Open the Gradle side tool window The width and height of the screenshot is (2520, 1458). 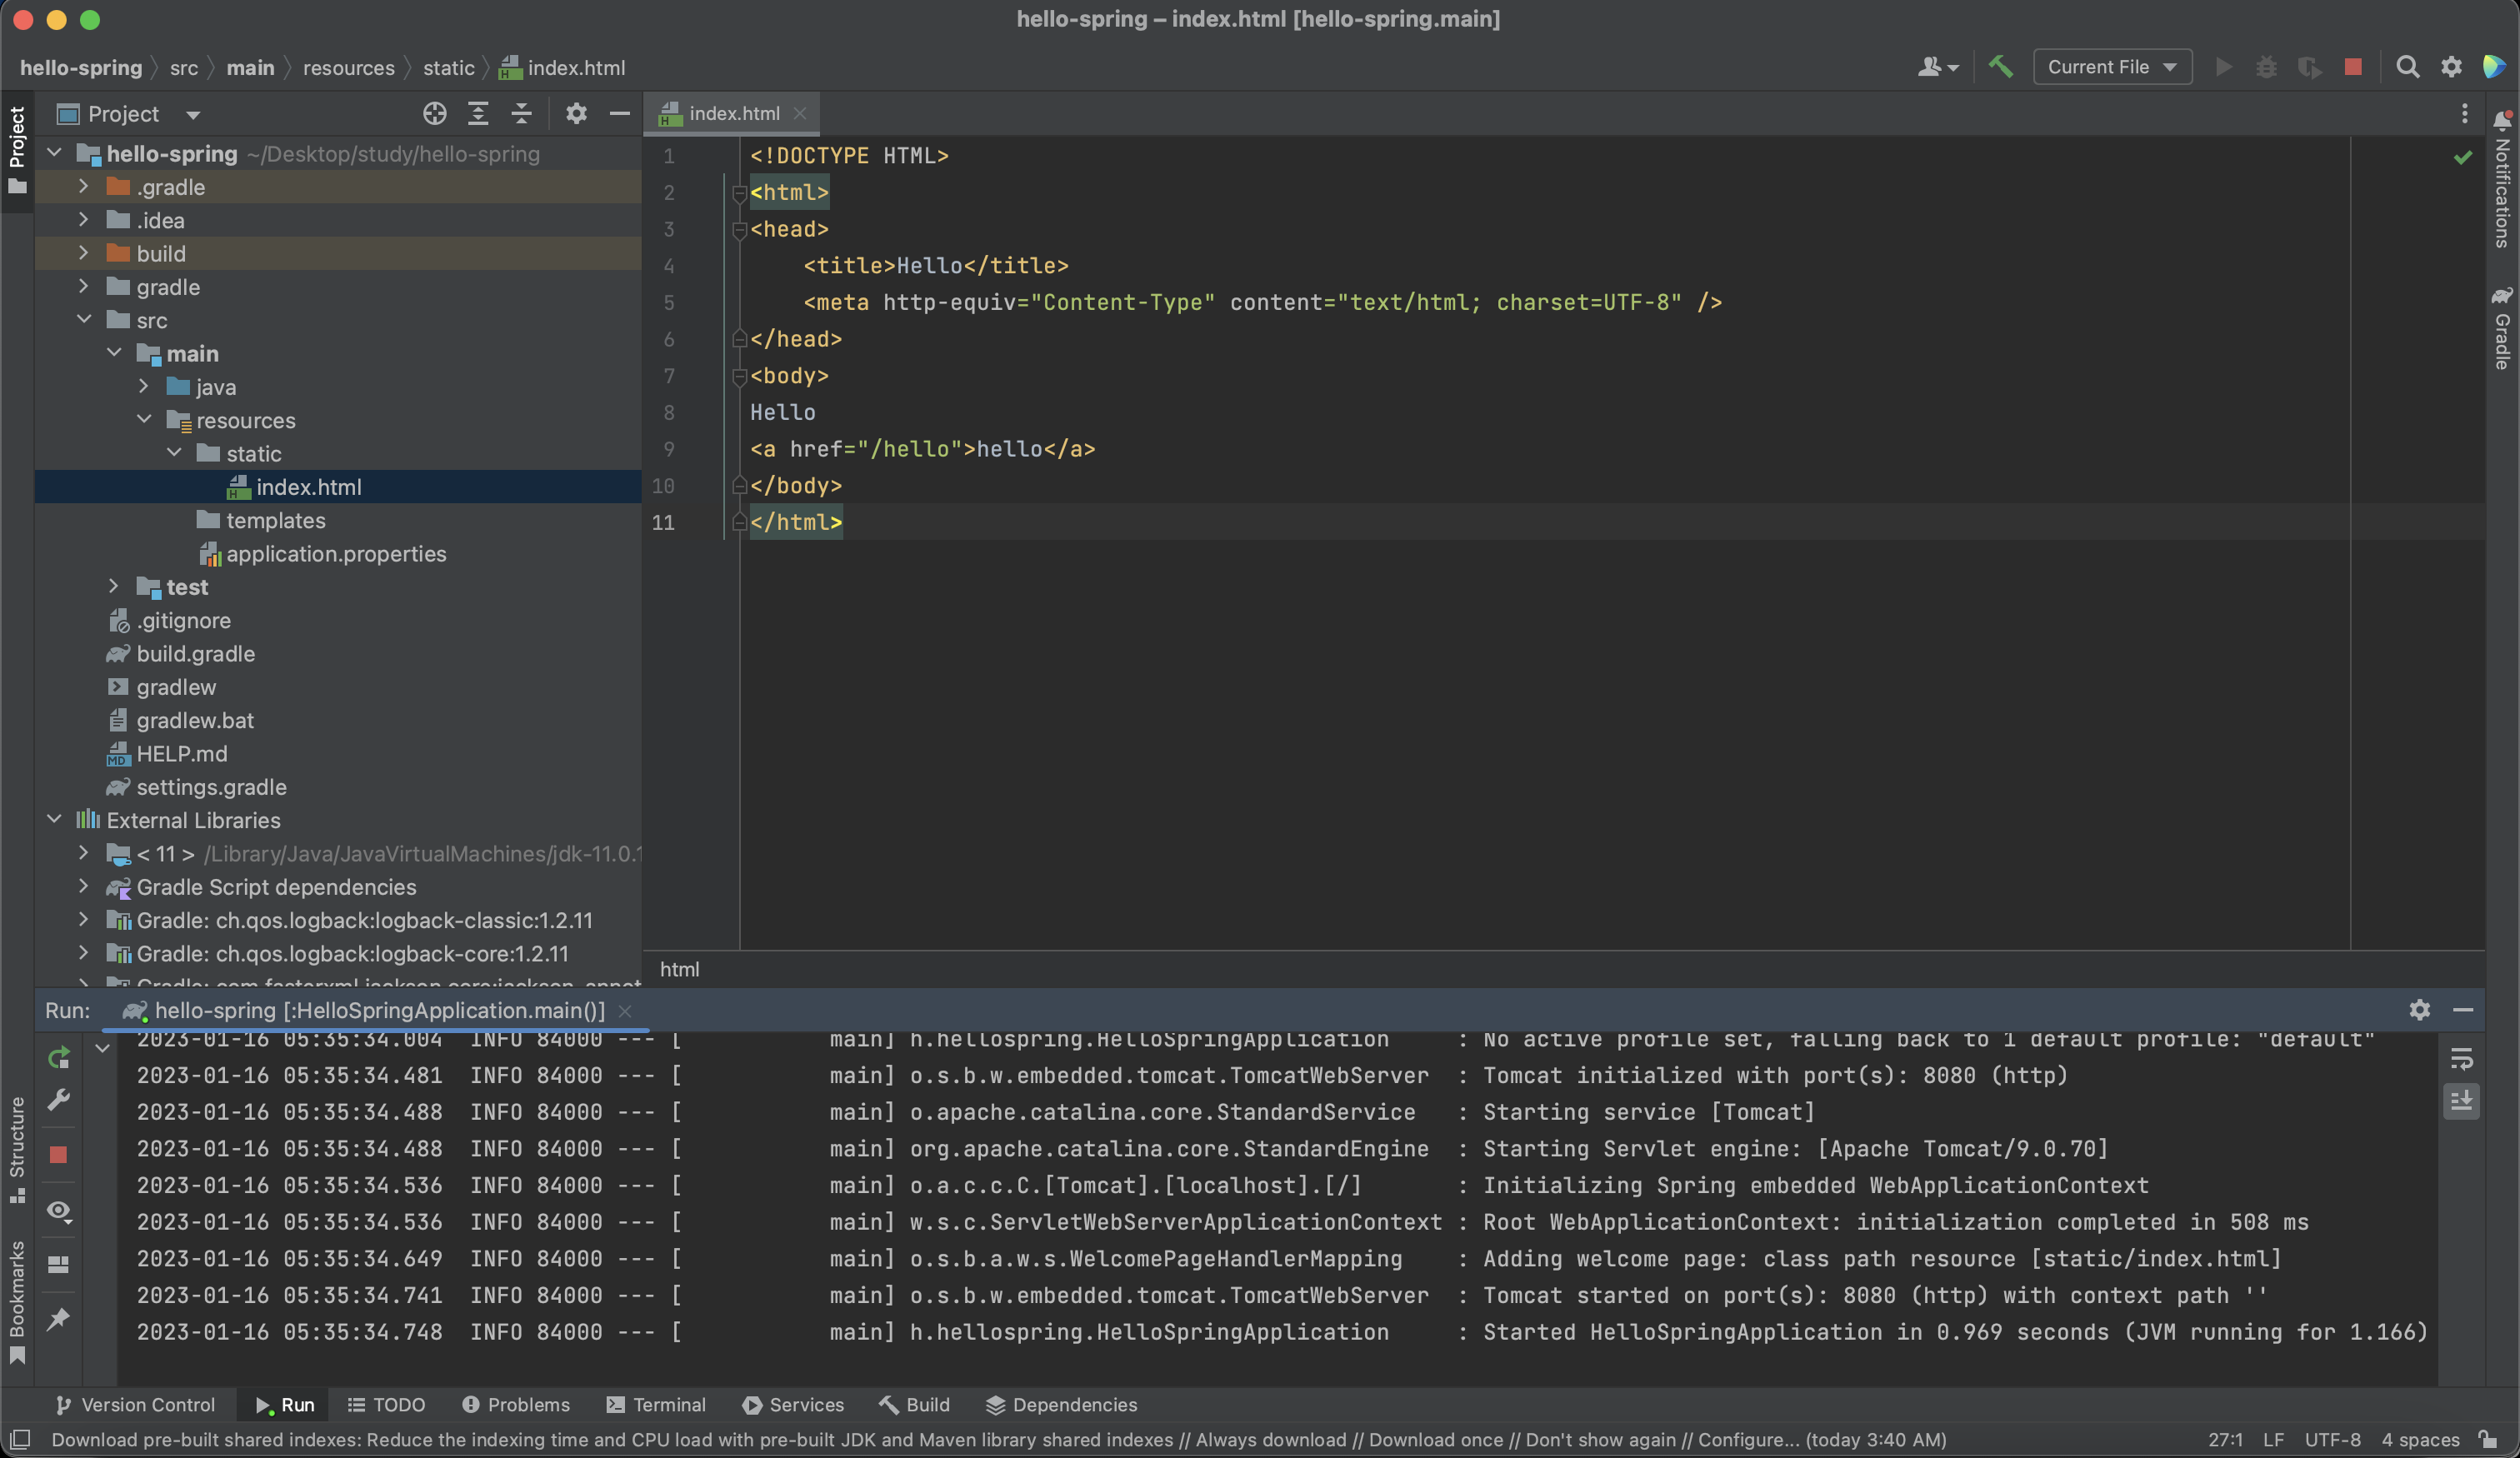[x=2501, y=330]
